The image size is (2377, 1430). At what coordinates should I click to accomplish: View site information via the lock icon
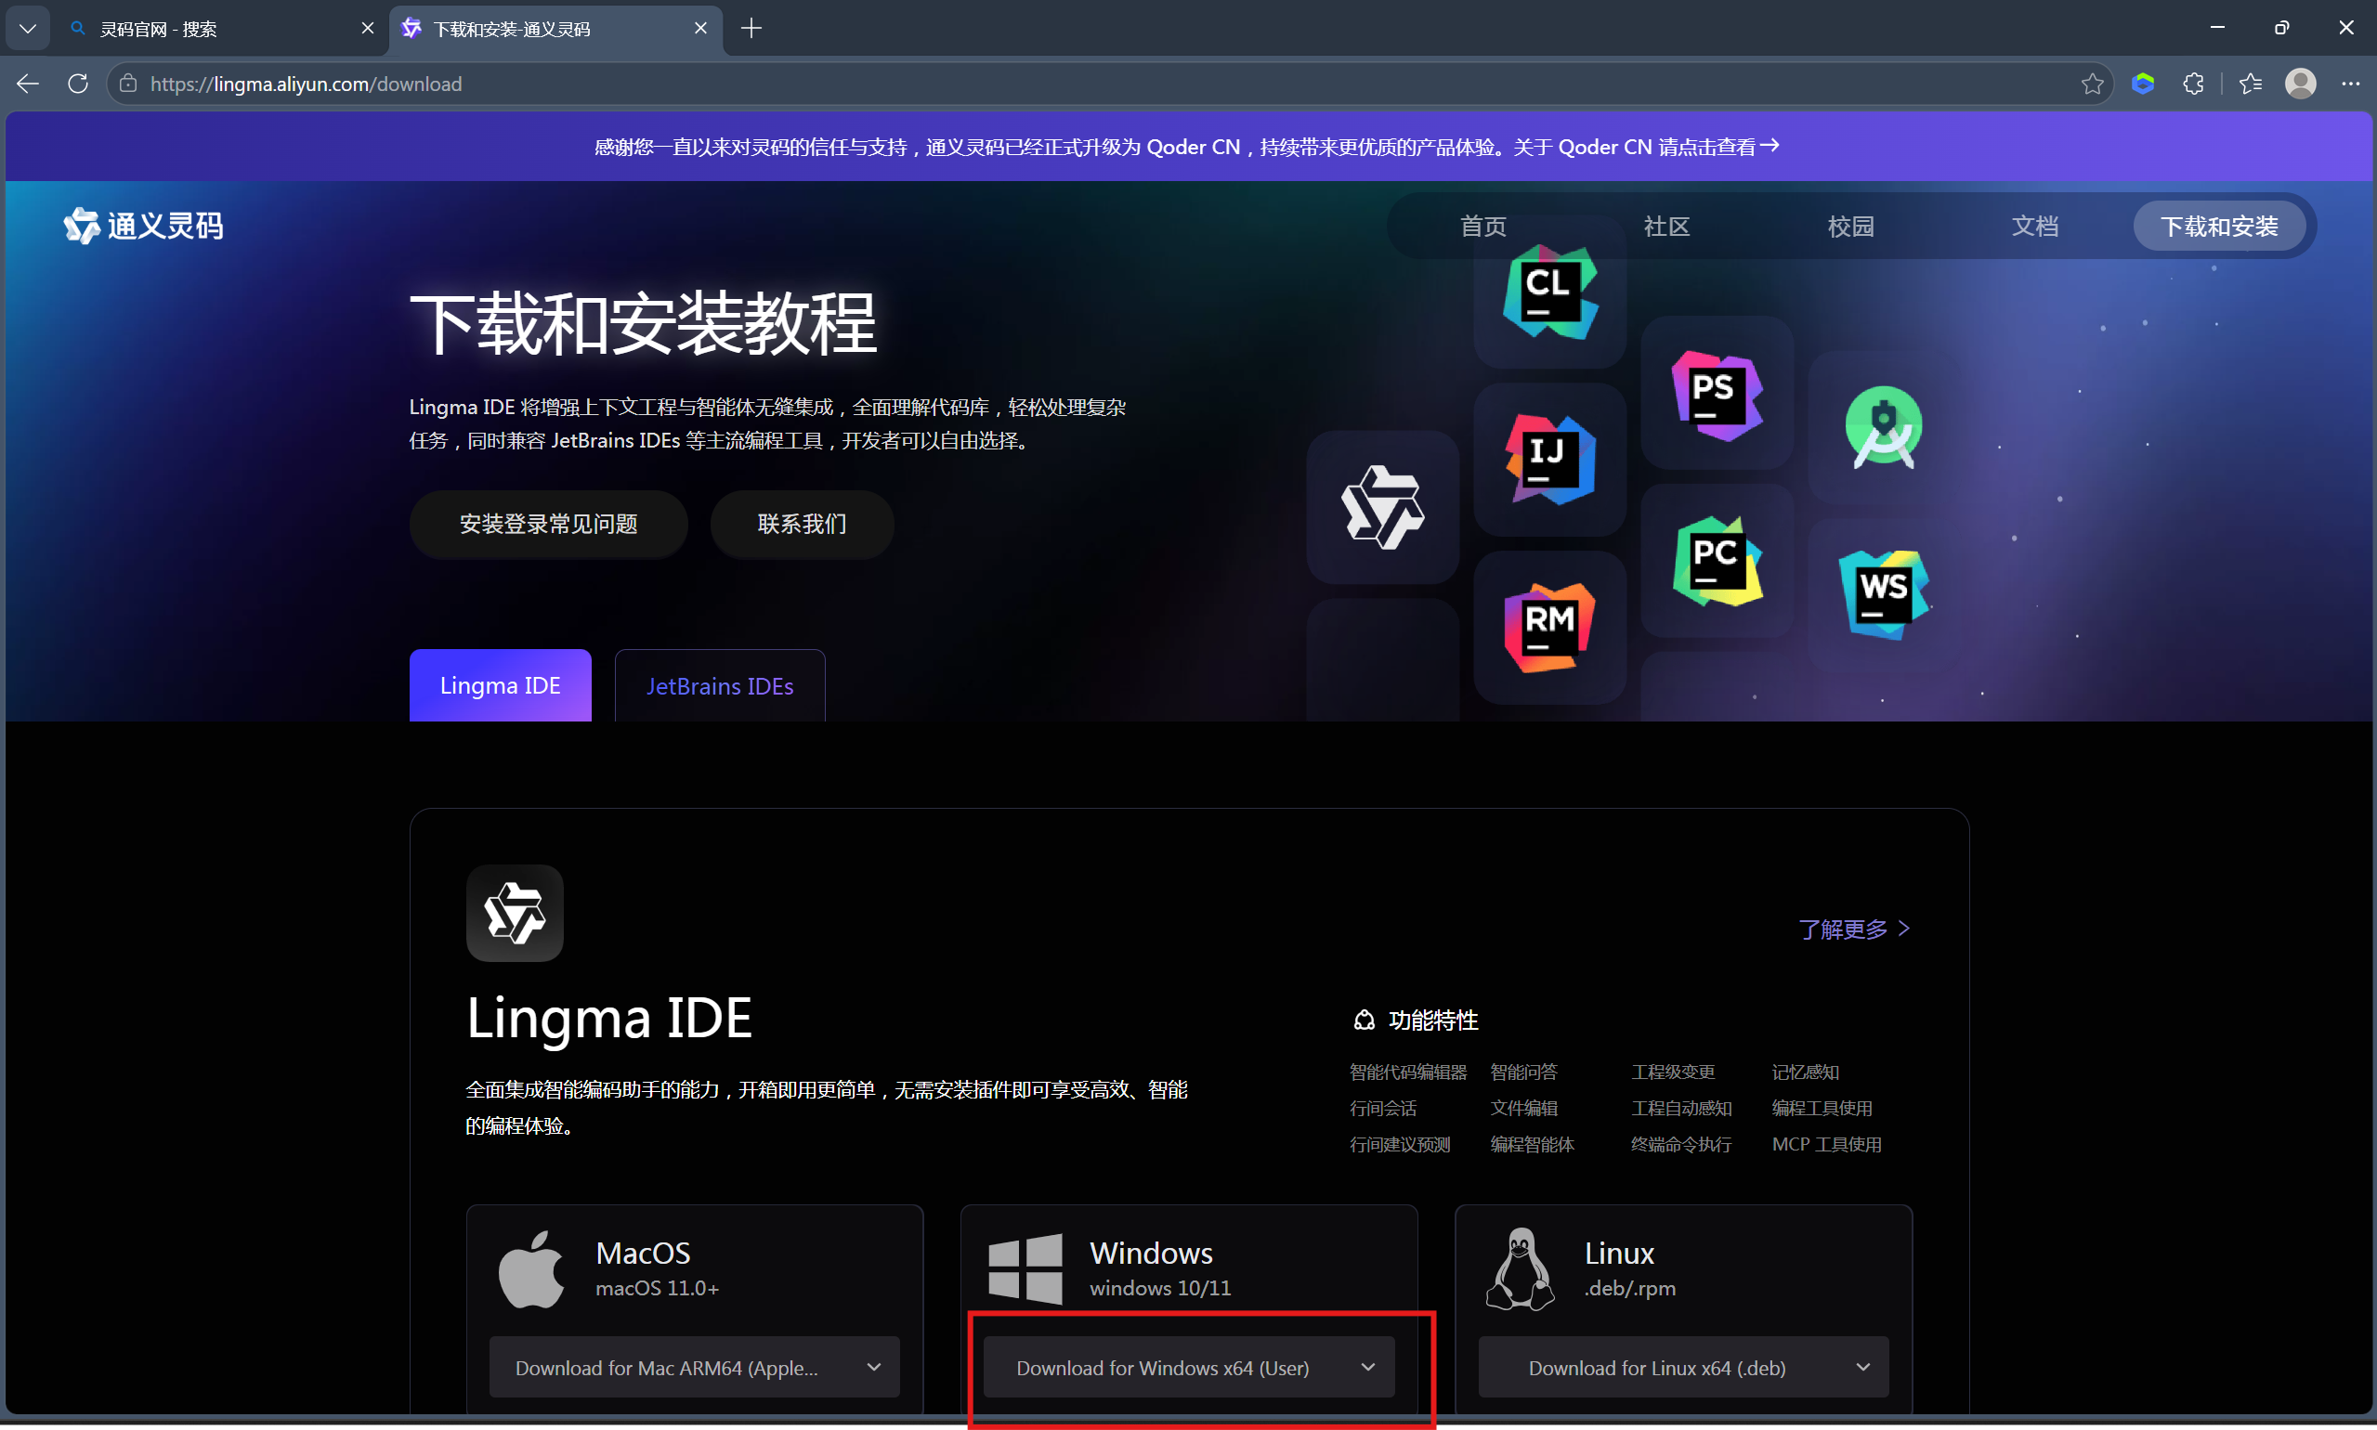click(128, 84)
